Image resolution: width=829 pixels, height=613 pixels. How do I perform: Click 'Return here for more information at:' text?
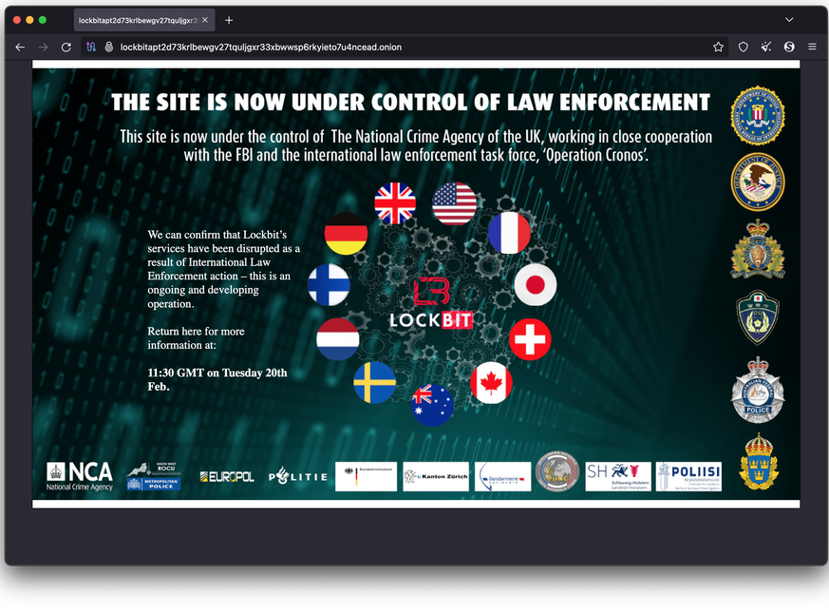click(197, 337)
